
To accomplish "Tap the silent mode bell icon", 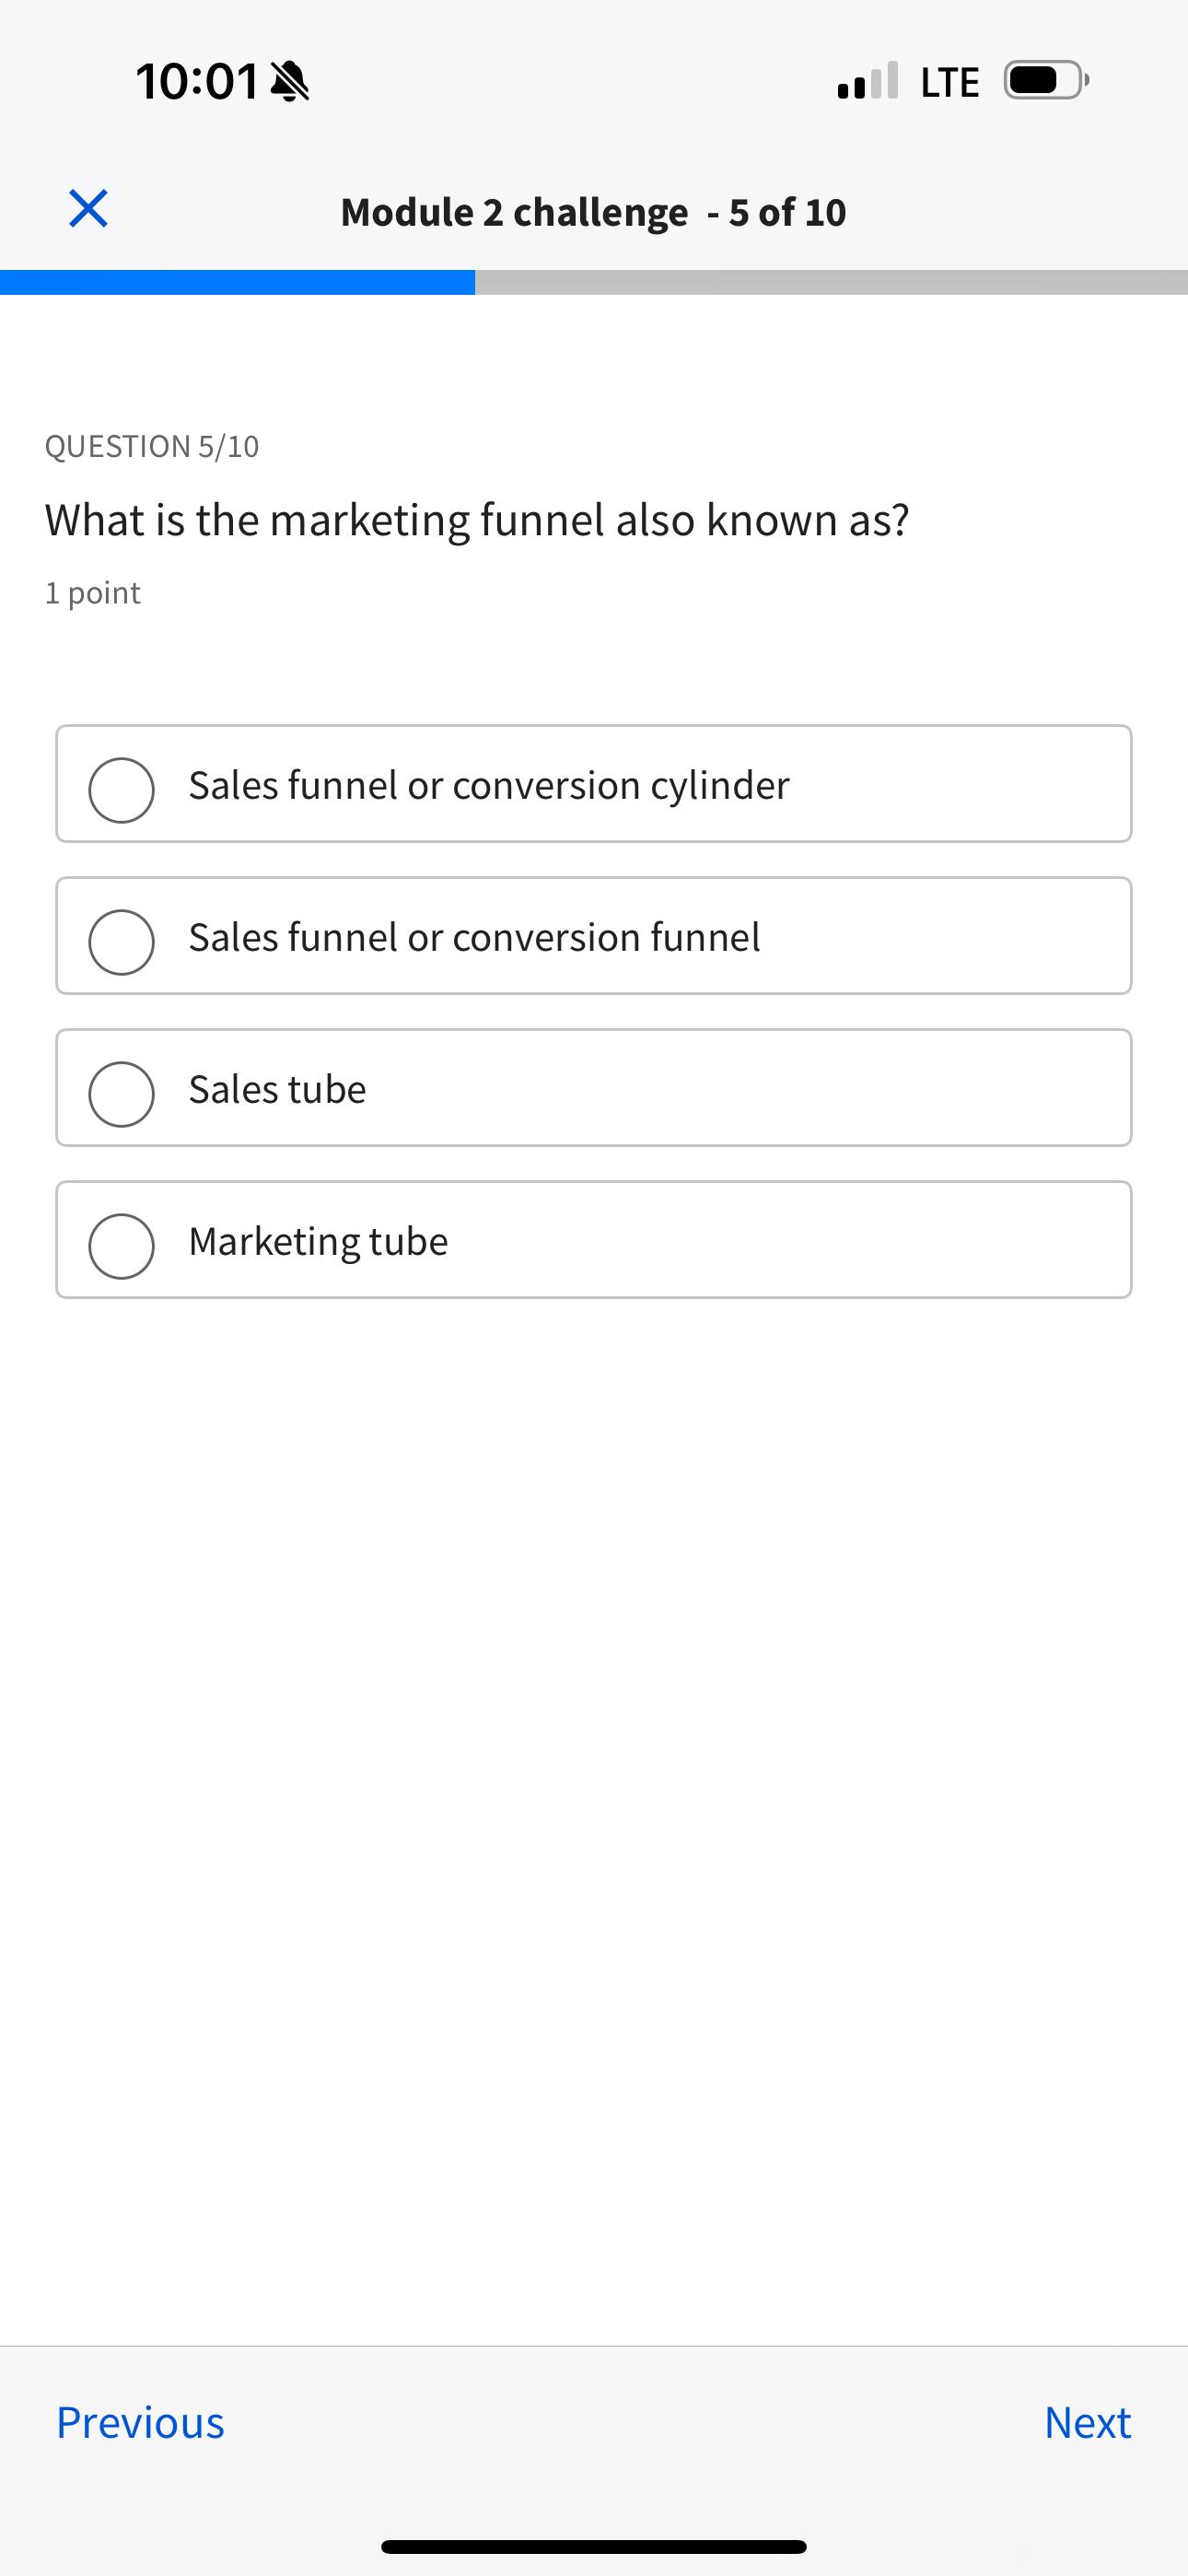I will pos(290,81).
